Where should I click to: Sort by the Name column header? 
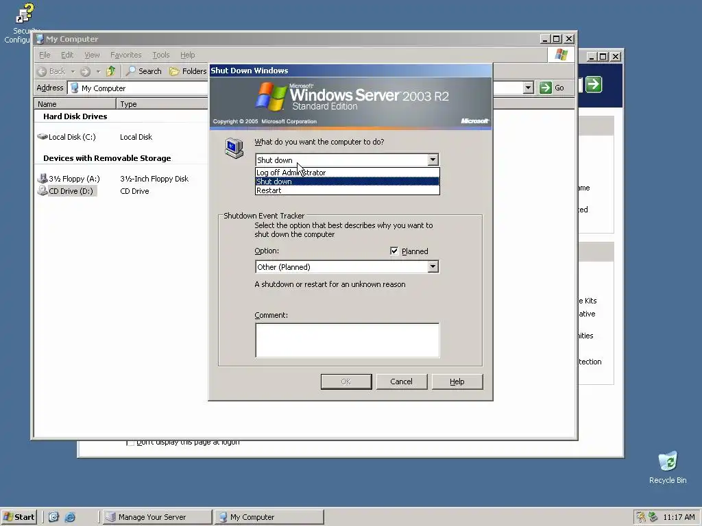coord(75,104)
